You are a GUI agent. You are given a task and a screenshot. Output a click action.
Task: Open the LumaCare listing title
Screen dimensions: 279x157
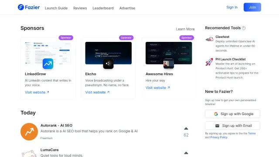[x=49, y=150]
